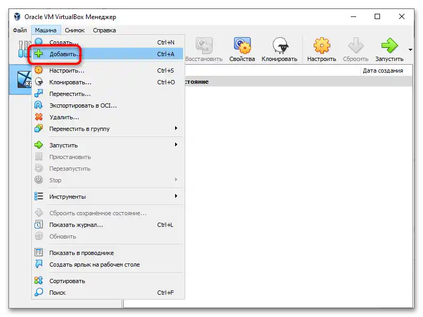
Task: Open the Машина menu
Action: click(46, 30)
